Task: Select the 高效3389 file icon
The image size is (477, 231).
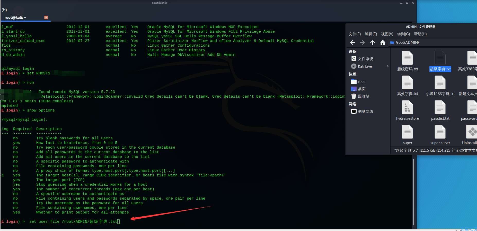Action: click(472, 58)
